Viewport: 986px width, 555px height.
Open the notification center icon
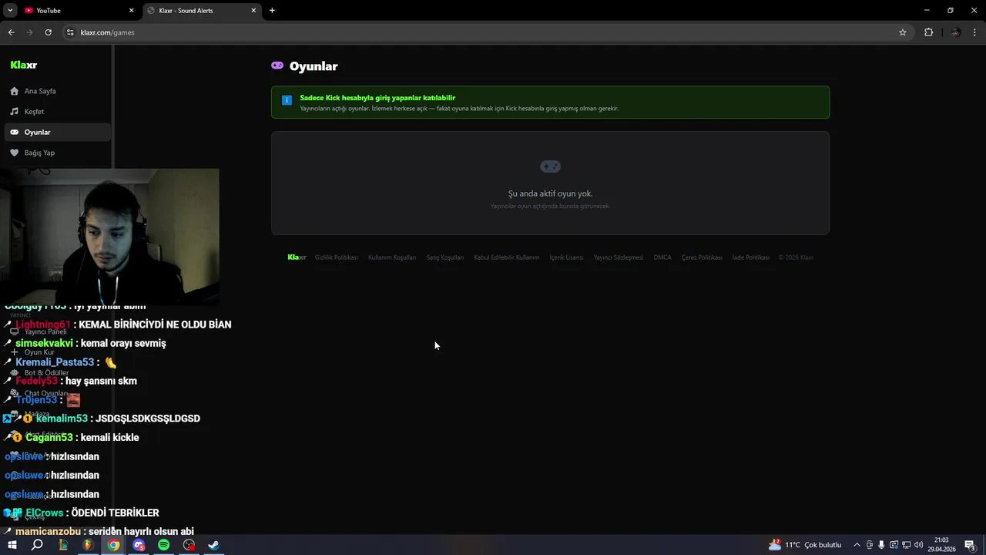(971, 545)
